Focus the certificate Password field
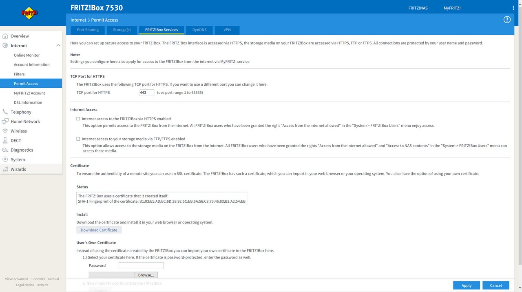Viewport: 522px width, 292px height. (x=141, y=265)
